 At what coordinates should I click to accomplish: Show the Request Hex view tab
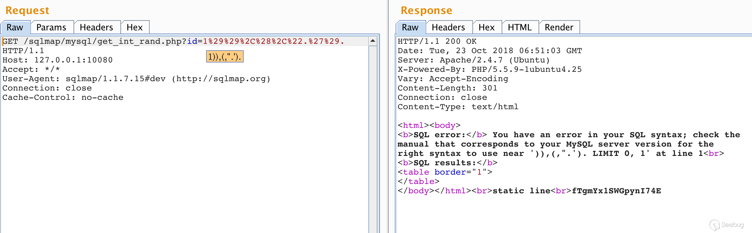135,27
